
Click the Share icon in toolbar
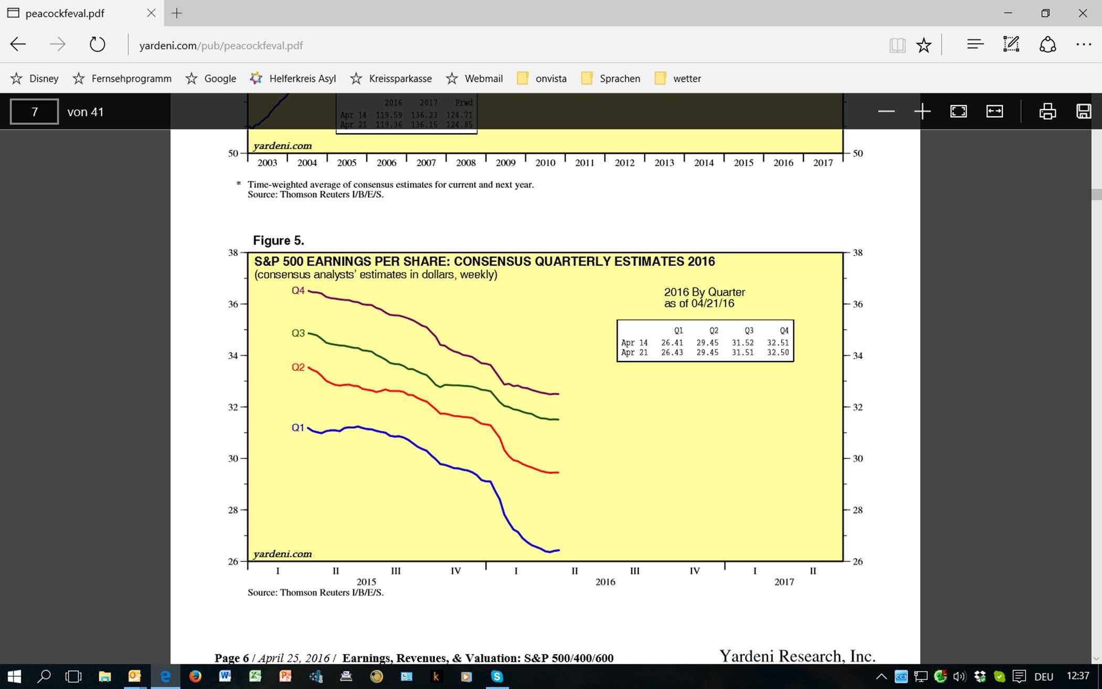point(1047,45)
